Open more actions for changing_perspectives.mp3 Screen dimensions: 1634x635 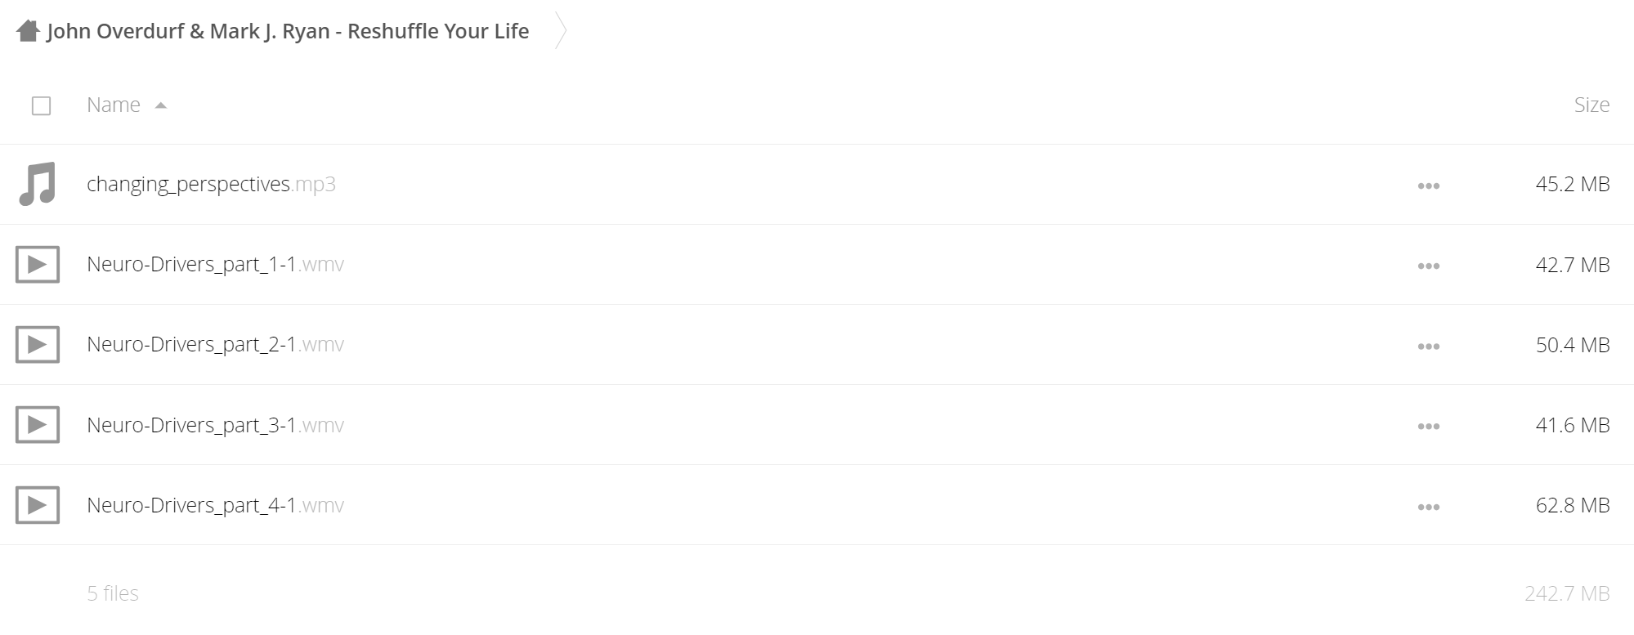click(x=1429, y=186)
